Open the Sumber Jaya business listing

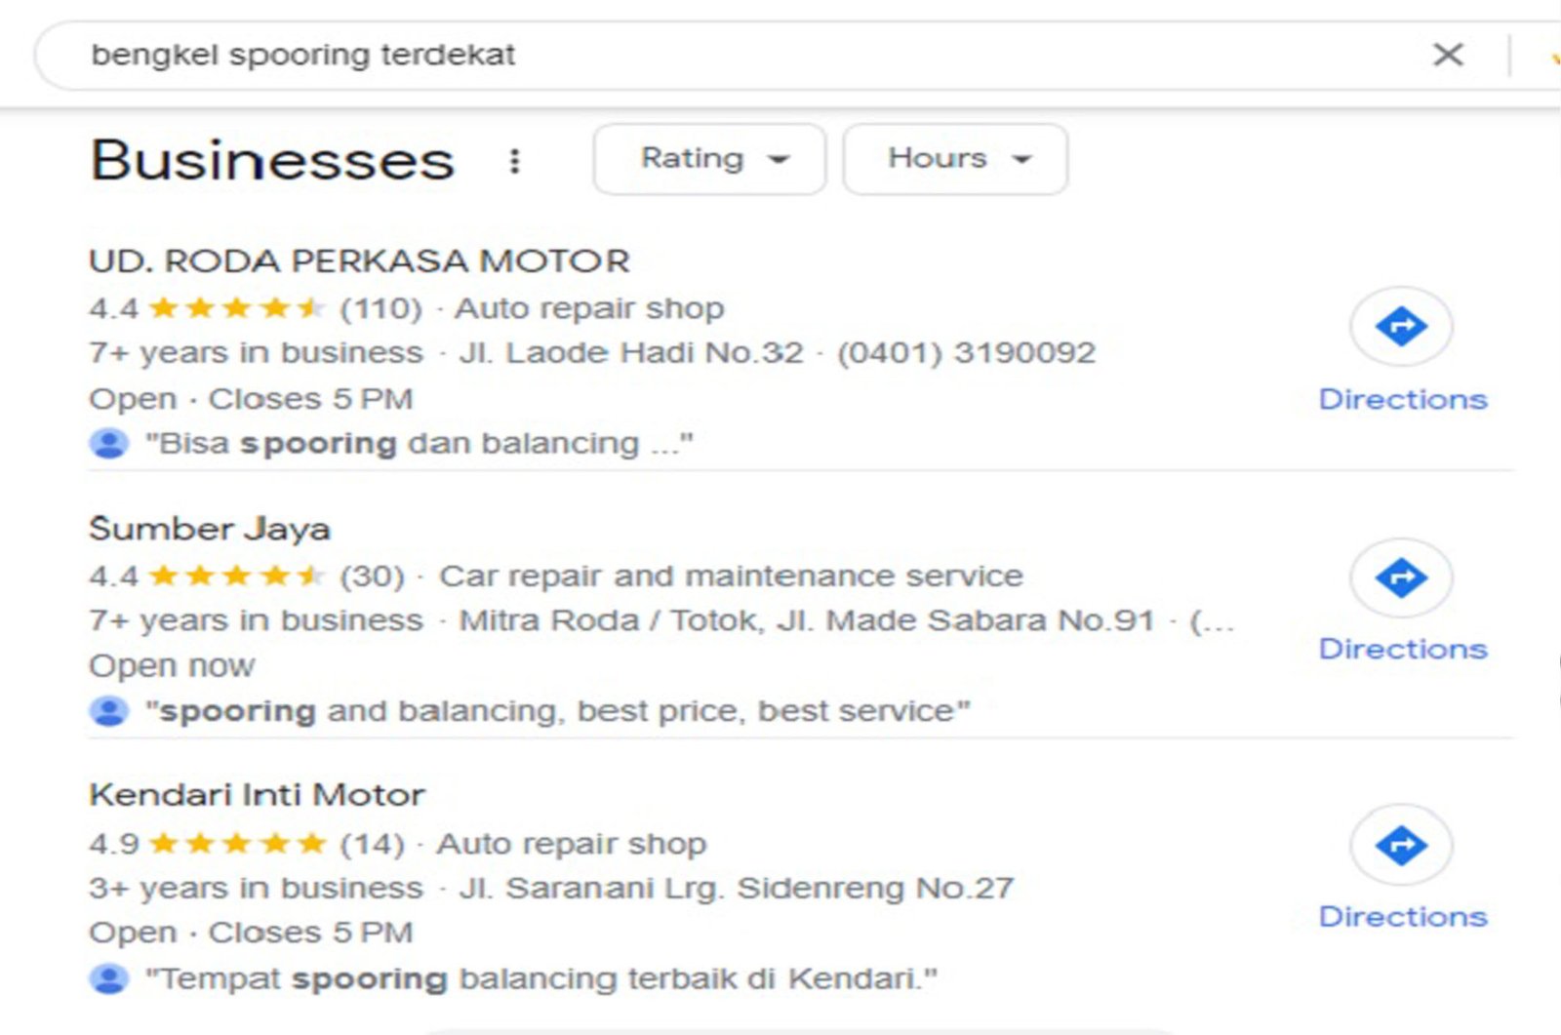210,529
